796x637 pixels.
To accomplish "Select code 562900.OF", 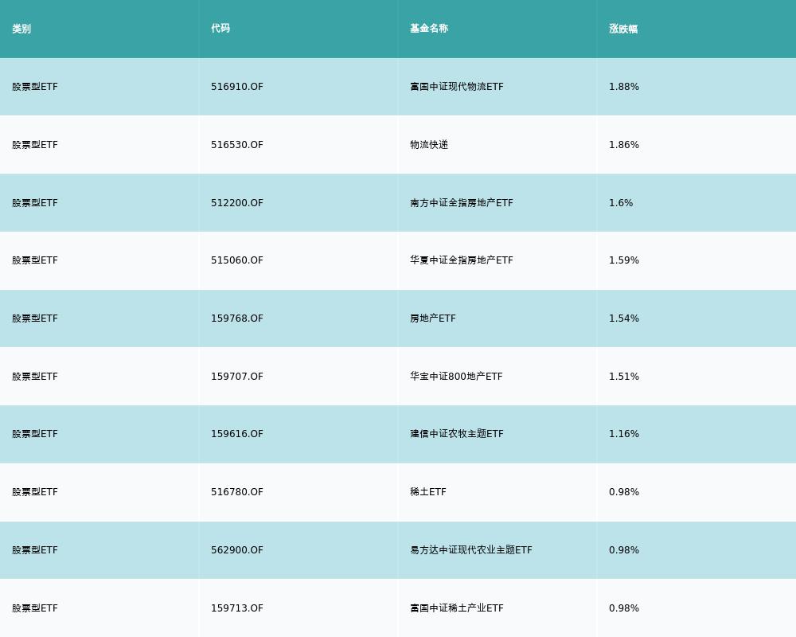I will click(237, 549).
